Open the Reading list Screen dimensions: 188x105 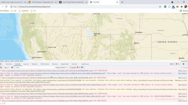(x=184, y=11)
